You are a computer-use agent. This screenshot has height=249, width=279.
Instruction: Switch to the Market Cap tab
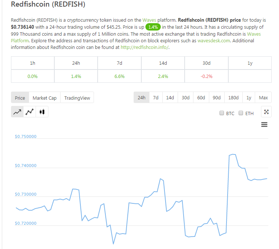[45, 98]
